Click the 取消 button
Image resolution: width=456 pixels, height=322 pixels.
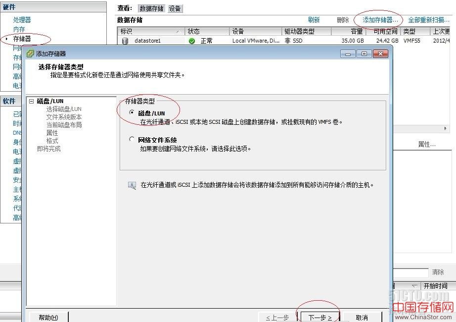click(x=362, y=318)
